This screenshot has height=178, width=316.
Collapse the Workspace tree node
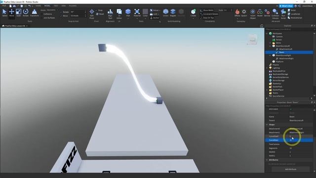(267, 34)
